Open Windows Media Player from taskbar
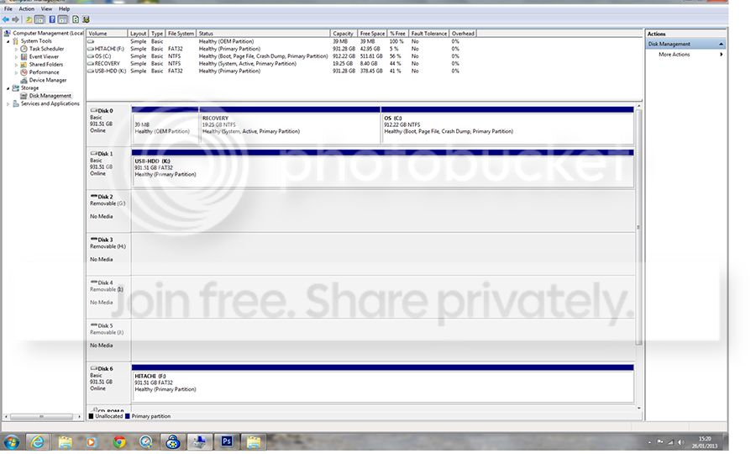This screenshot has height=454, width=756. click(92, 442)
